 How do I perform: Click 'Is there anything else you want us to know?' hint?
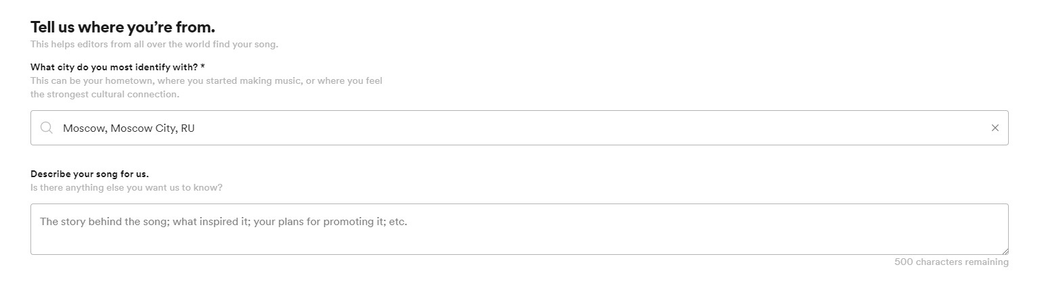[x=126, y=187]
